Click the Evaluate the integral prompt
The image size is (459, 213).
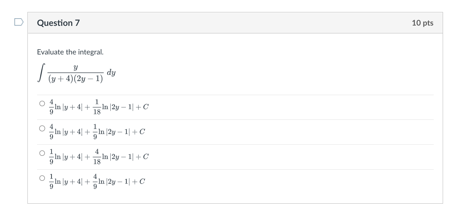[x=70, y=52]
